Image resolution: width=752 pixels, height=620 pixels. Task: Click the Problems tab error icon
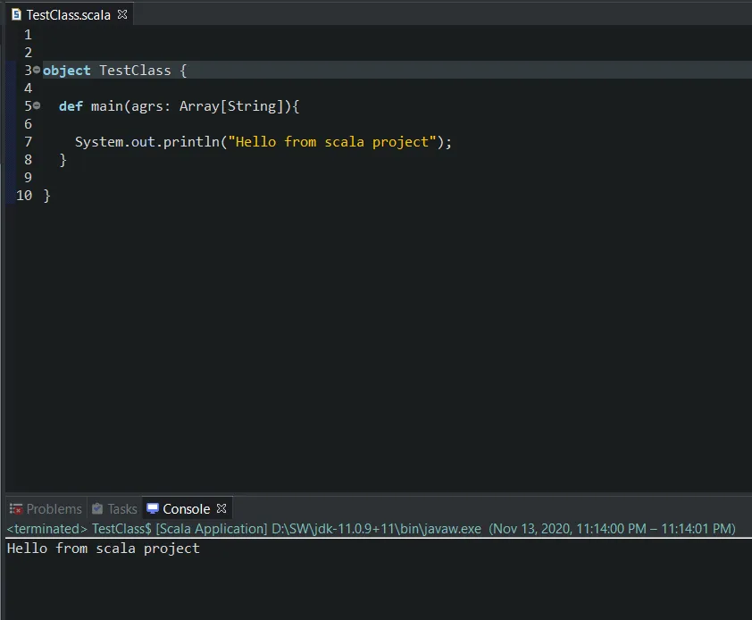click(x=16, y=508)
